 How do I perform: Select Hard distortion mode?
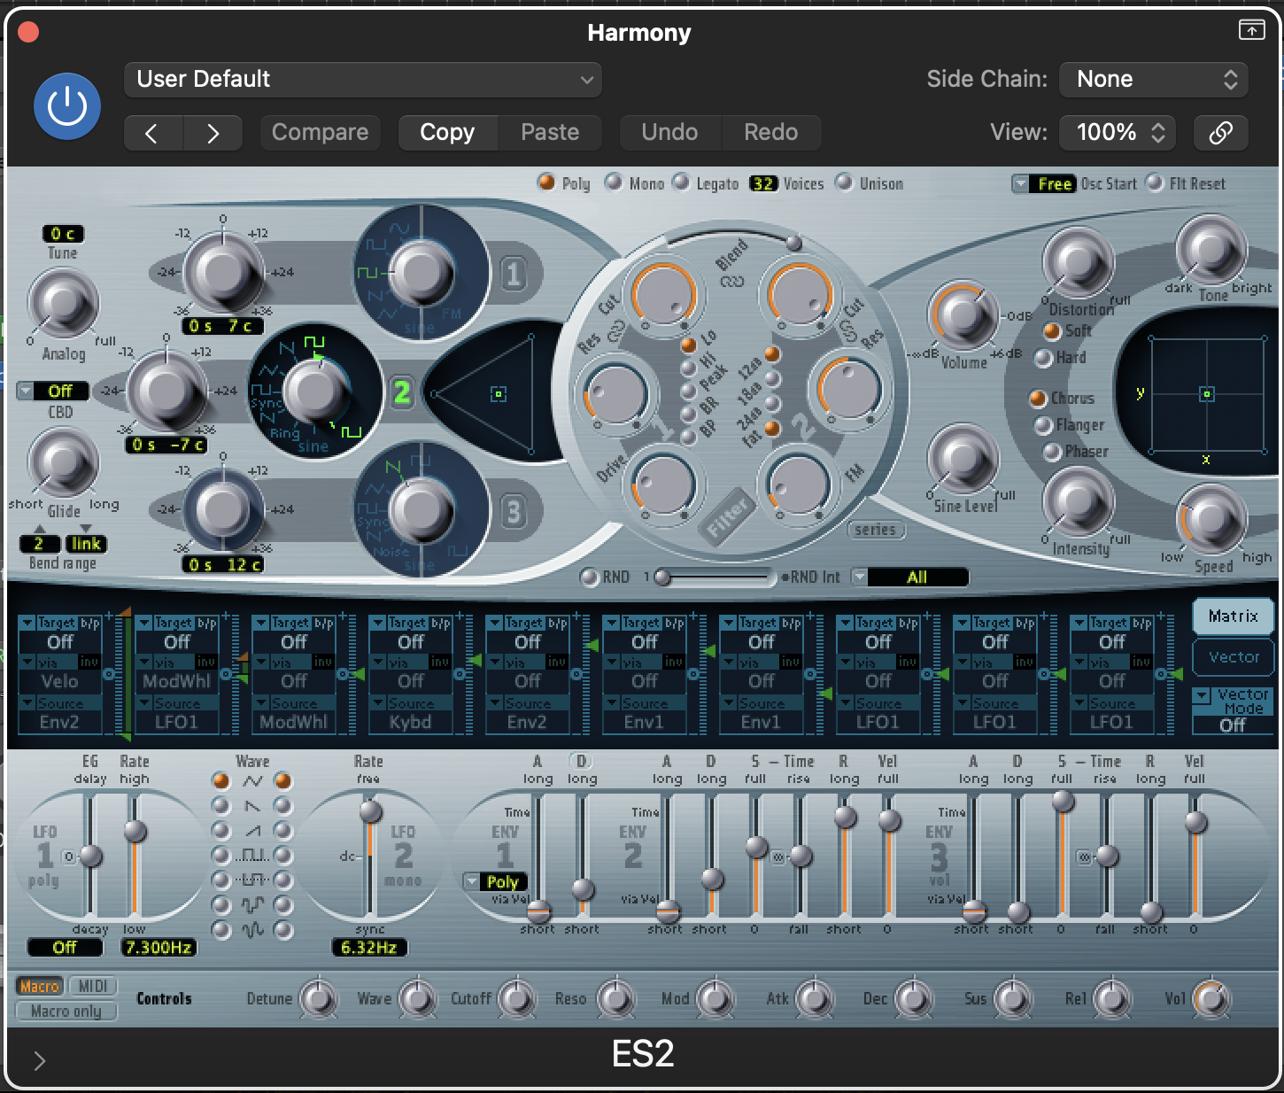[x=1044, y=358]
